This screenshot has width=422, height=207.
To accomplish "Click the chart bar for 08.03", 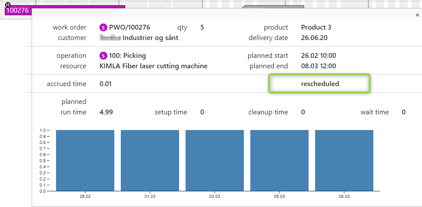I will [344, 160].
